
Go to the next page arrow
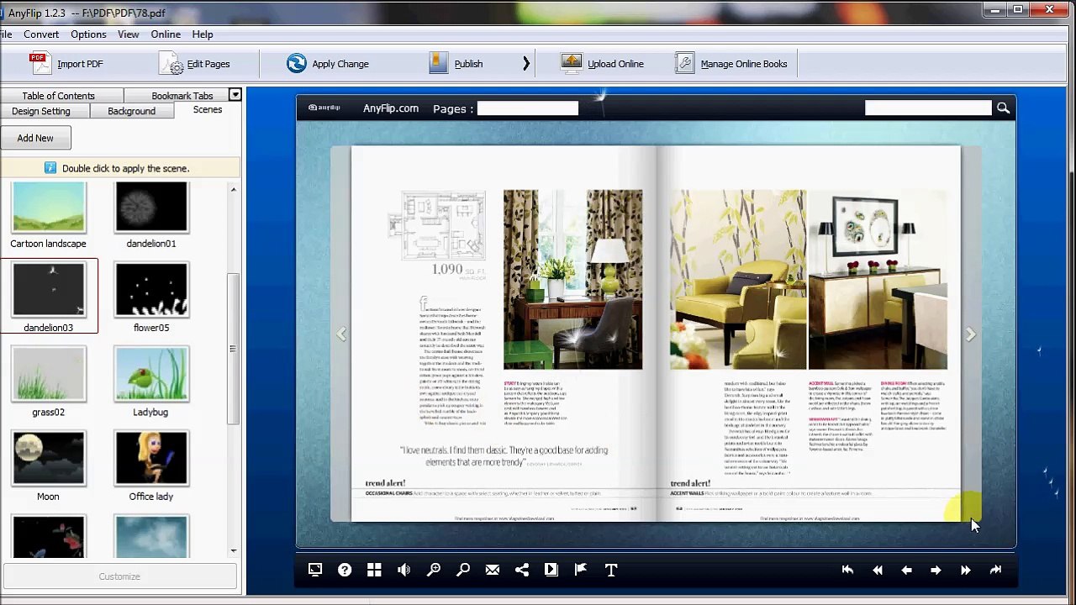[936, 570]
